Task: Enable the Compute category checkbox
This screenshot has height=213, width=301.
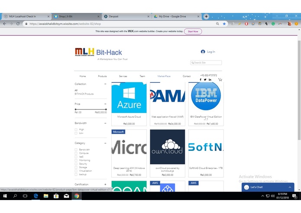Action: (76, 153)
